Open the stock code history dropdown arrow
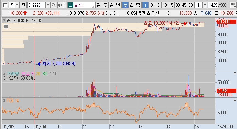237x129 pixels. click(48, 5)
